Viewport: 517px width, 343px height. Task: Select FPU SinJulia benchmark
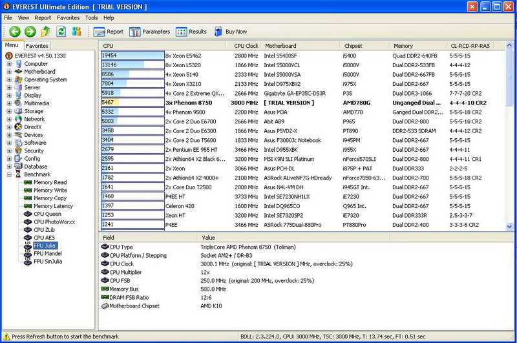(48, 261)
